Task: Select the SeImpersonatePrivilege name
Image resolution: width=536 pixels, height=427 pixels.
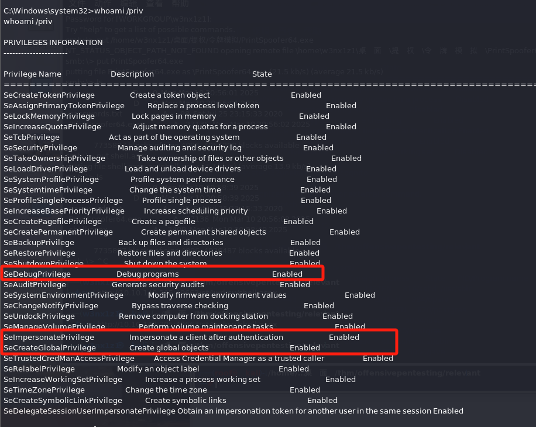Action: pos(49,338)
